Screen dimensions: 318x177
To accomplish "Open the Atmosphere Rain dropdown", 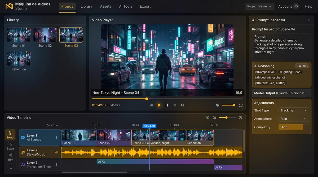I will tap(294, 119).
